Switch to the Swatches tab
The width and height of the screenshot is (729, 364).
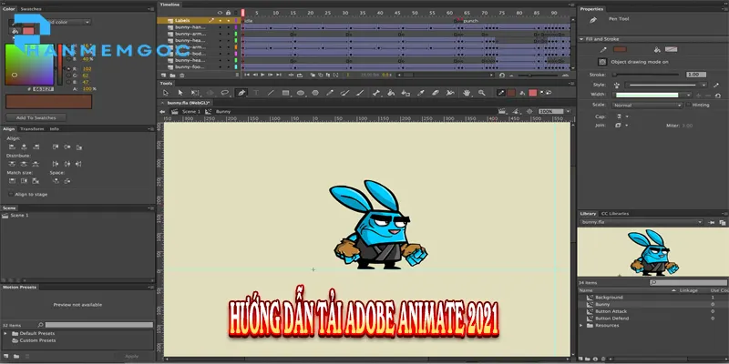click(x=31, y=9)
